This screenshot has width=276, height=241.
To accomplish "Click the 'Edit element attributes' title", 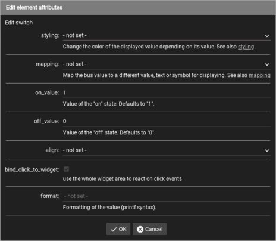I will 34,7.
